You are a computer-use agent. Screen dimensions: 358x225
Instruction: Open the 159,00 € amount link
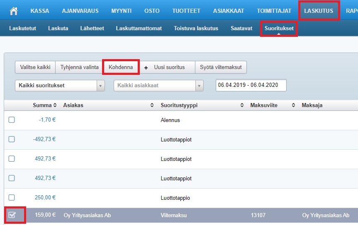[x=45, y=215]
